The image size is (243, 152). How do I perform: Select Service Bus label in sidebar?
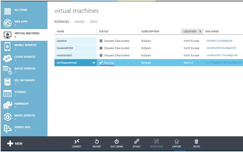click(22, 127)
